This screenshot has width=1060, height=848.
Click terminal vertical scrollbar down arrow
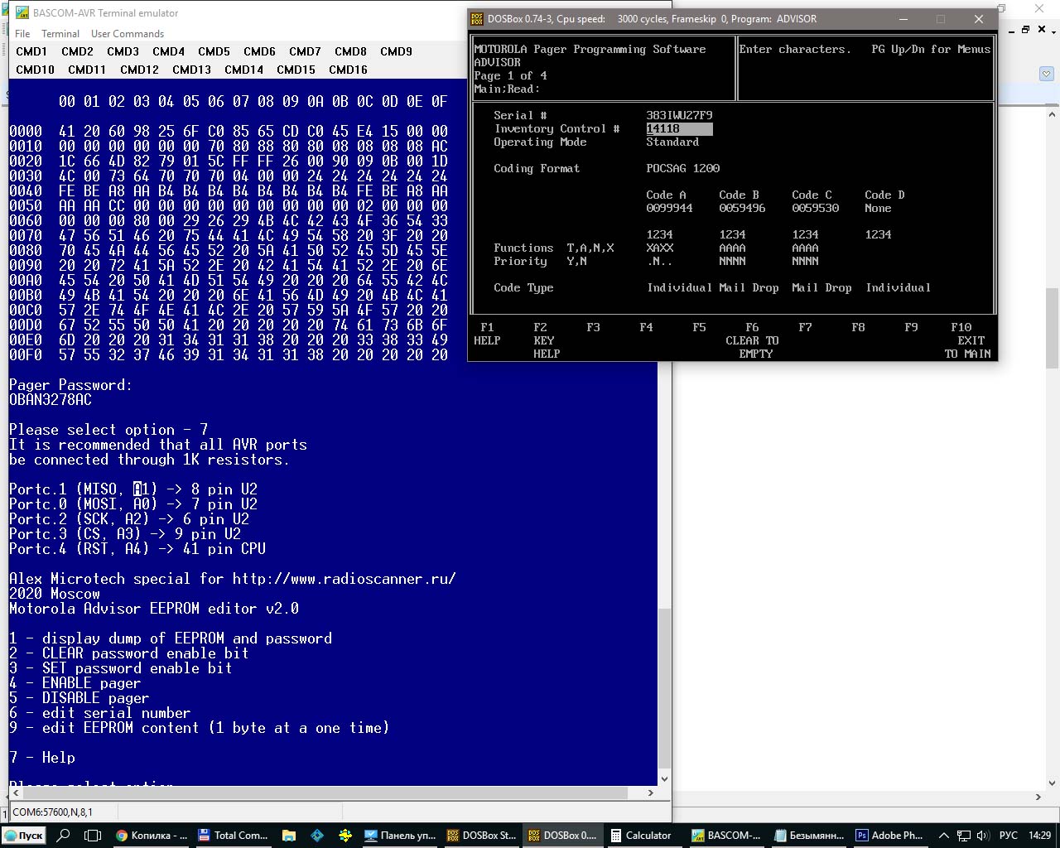(x=664, y=779)
